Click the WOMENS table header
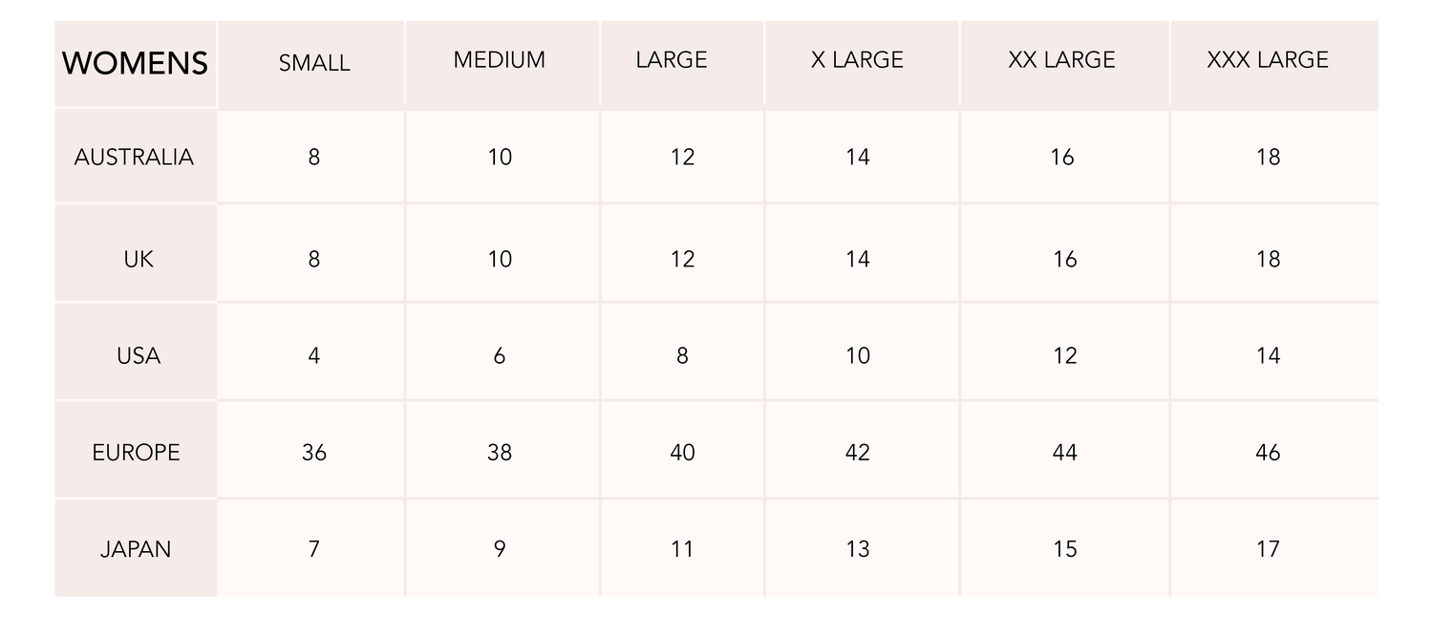The width and height of the screenshot is (1433, 639). [x=135, y=63]
